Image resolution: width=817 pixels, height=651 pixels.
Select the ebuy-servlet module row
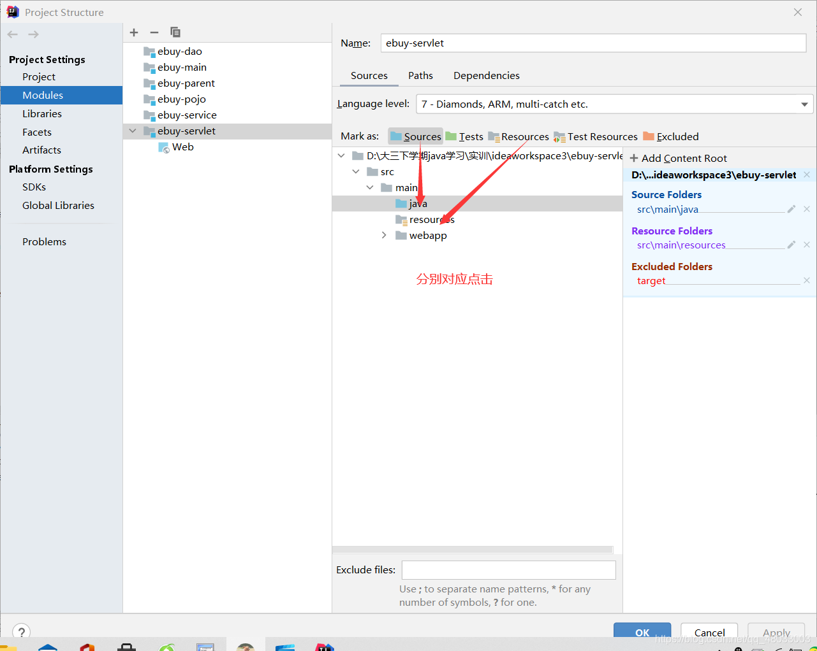pyautogui.click(x=227, y=131)
